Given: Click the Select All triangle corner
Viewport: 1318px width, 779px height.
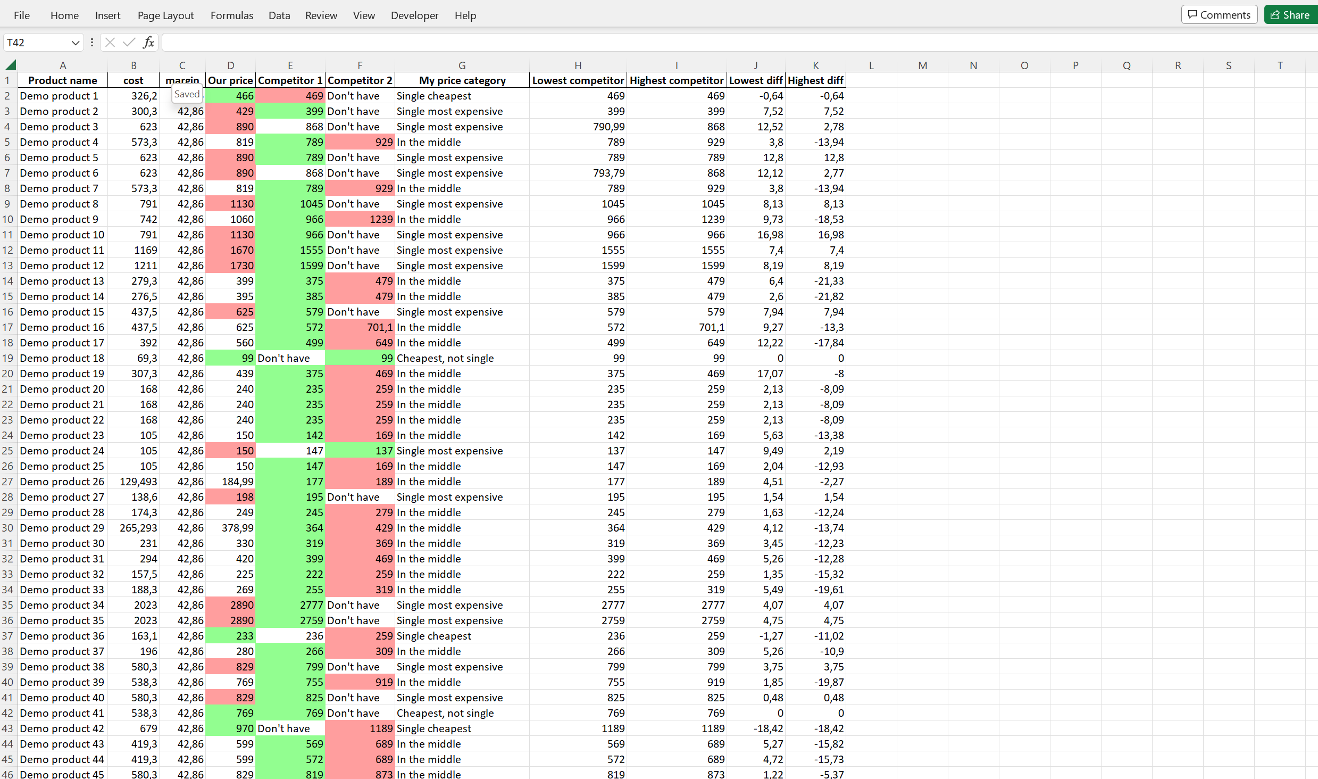Looking at the screenshot, I should [x=10, y=65].
